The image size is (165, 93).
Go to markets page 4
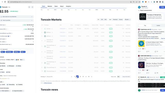click(x=83, y=77)
